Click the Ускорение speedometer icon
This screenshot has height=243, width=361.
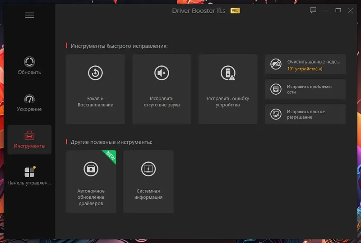[x=29, y=99]
